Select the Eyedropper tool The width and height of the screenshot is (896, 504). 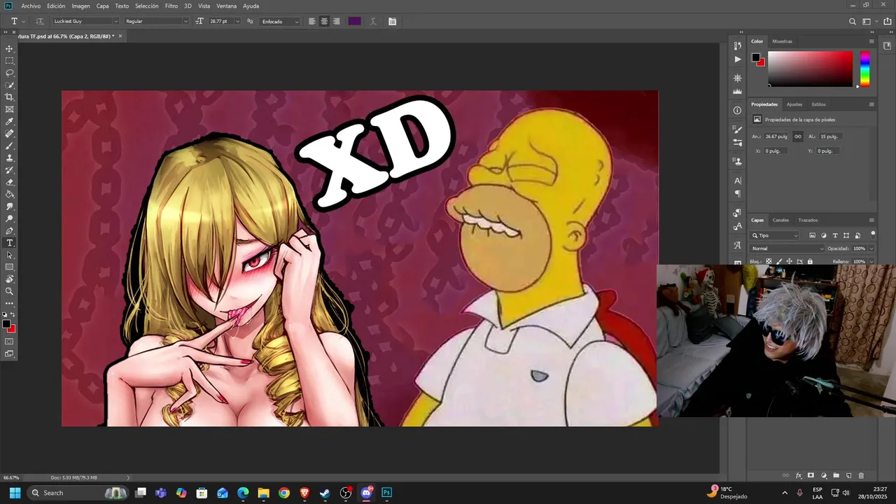pos(10,122)
